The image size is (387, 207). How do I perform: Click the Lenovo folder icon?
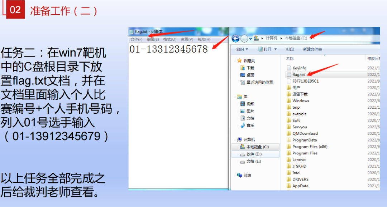tap(289, 159)
